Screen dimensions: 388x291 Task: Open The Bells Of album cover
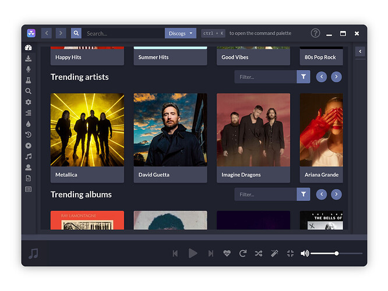point(322,220)
